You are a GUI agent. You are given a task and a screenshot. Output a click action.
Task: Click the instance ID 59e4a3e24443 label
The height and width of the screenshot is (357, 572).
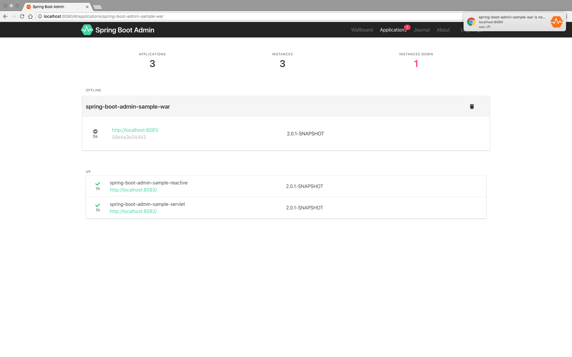(x=129, y=137)
